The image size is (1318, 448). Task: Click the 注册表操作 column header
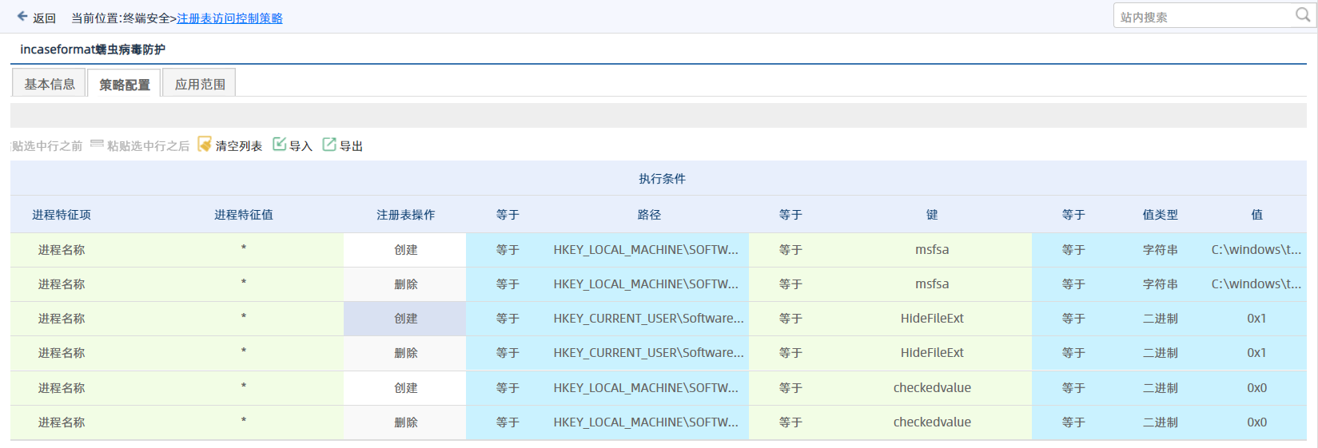[x=405, y=215]
